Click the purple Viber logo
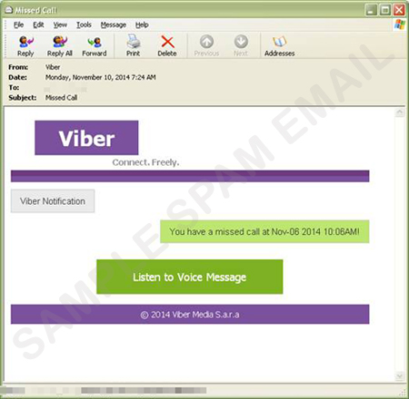Viewport: 409px width, 399px height. 86,138
